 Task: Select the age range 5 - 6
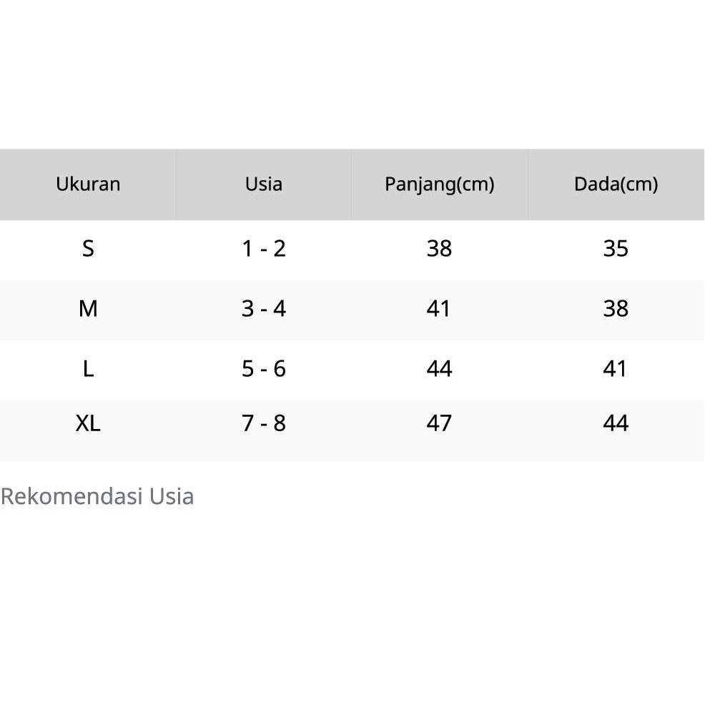[264, 369]
